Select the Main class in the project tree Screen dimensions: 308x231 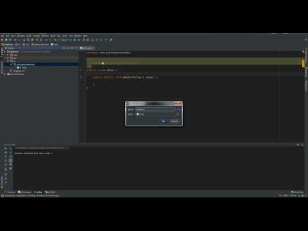[x=22, y=68]
